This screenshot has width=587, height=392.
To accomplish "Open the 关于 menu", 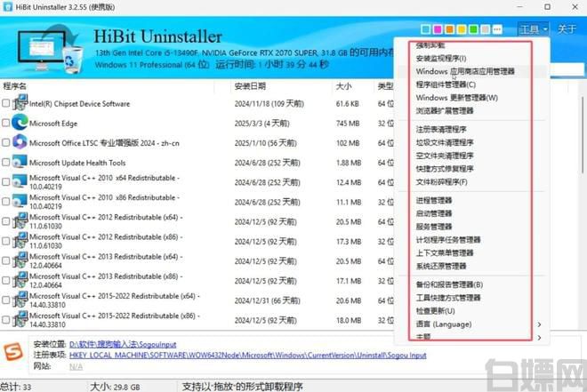I will click(x=567, y=29).
